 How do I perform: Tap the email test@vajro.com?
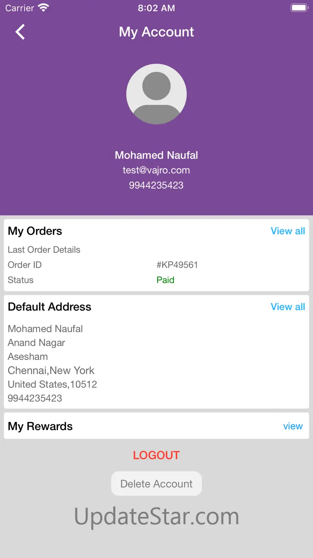pyautogui.click(x=156, y=170)
